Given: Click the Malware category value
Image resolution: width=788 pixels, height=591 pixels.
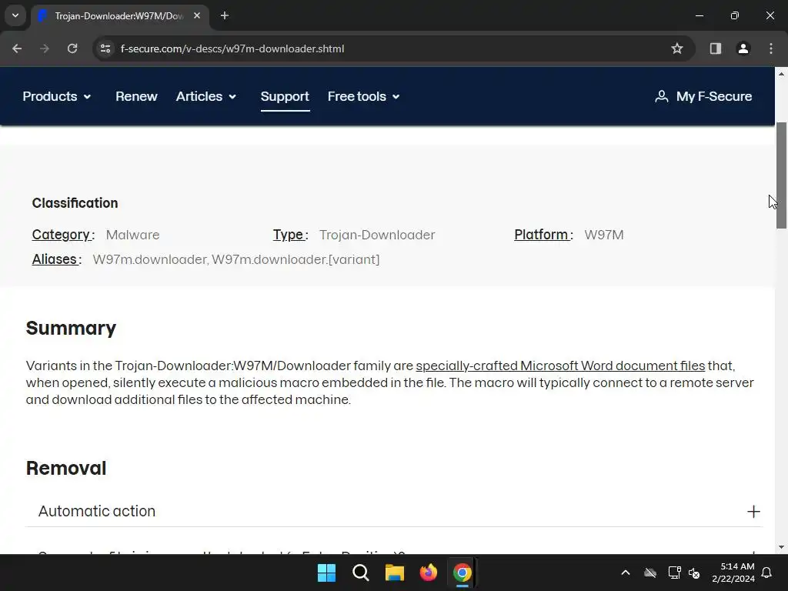Looking at the screenshot, I should pos(132,235).
